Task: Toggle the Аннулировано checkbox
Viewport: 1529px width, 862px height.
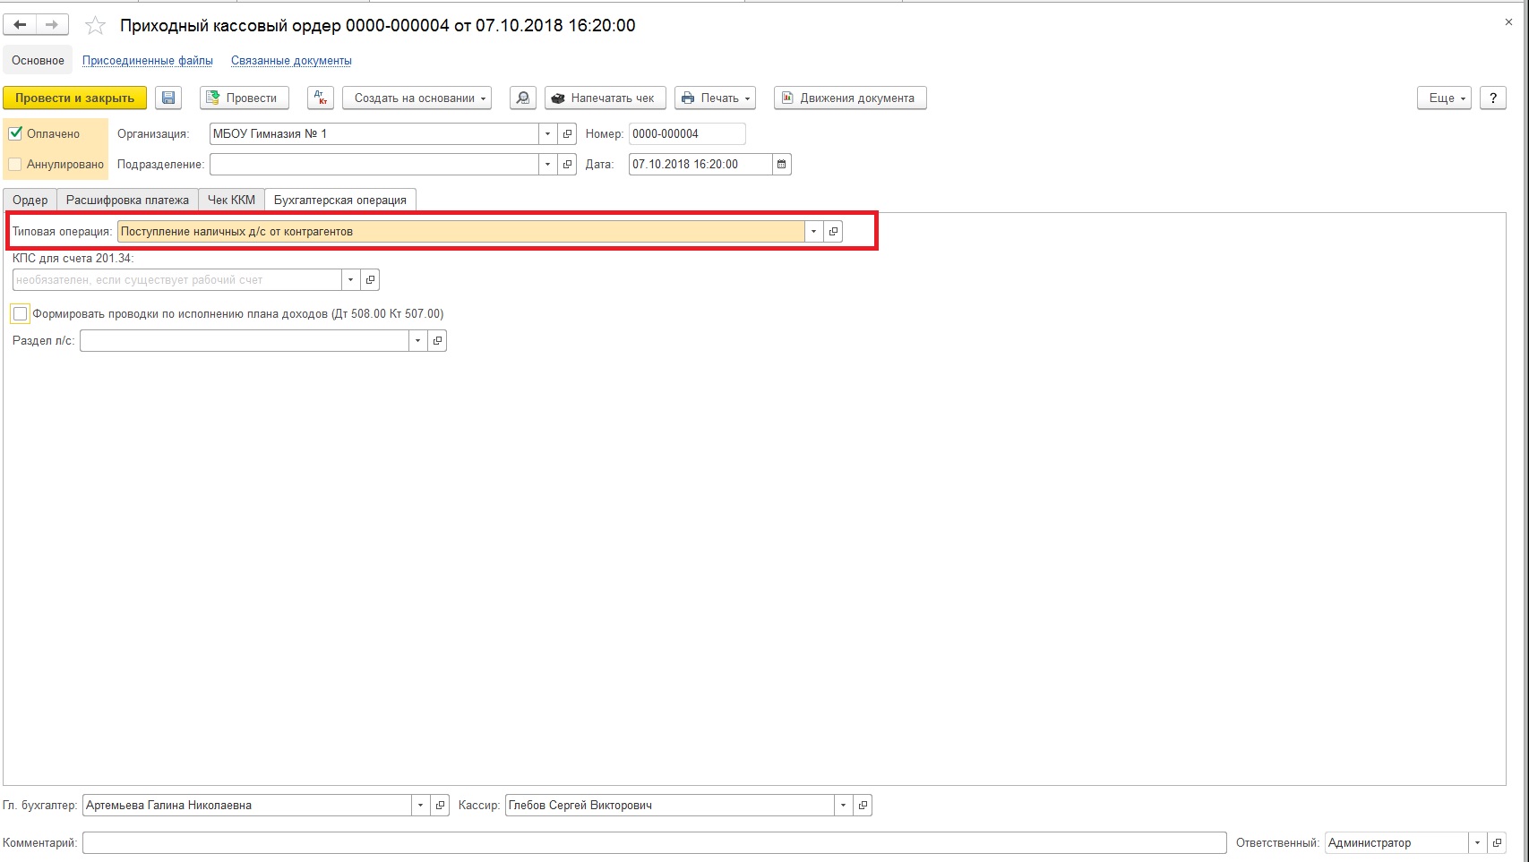Action: [15, 165]
